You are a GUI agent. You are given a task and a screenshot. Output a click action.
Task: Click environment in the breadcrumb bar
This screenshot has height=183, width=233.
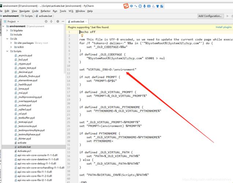(11, 16)
